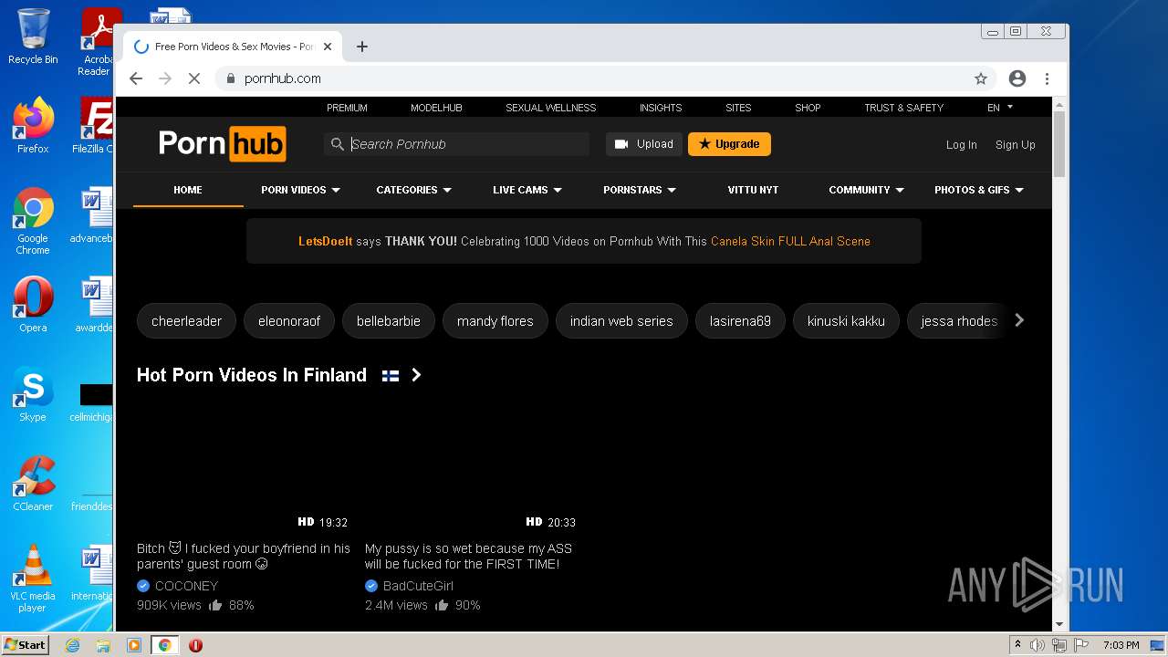Open the Shop link in the top bar
The width and height of the screenshot is (1168, 657).
[808, 108]
